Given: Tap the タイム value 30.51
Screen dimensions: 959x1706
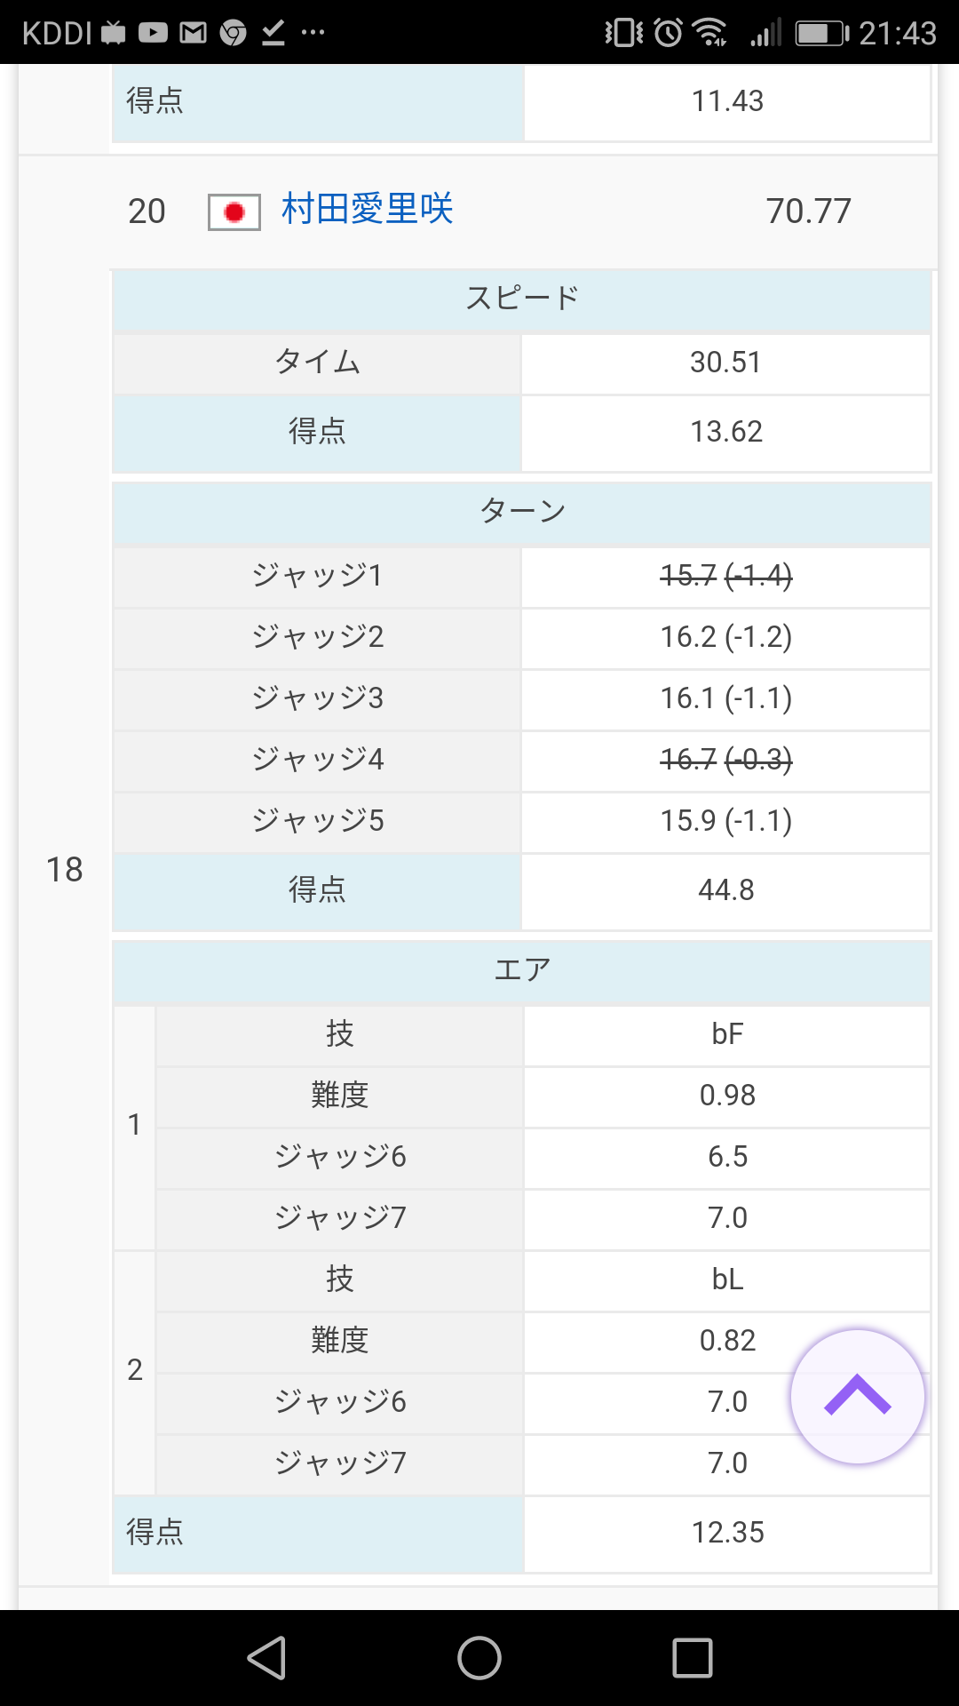Looking at the screenshot, I should point(725,363).
